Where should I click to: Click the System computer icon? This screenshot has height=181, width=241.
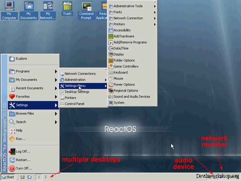point(111,103)
